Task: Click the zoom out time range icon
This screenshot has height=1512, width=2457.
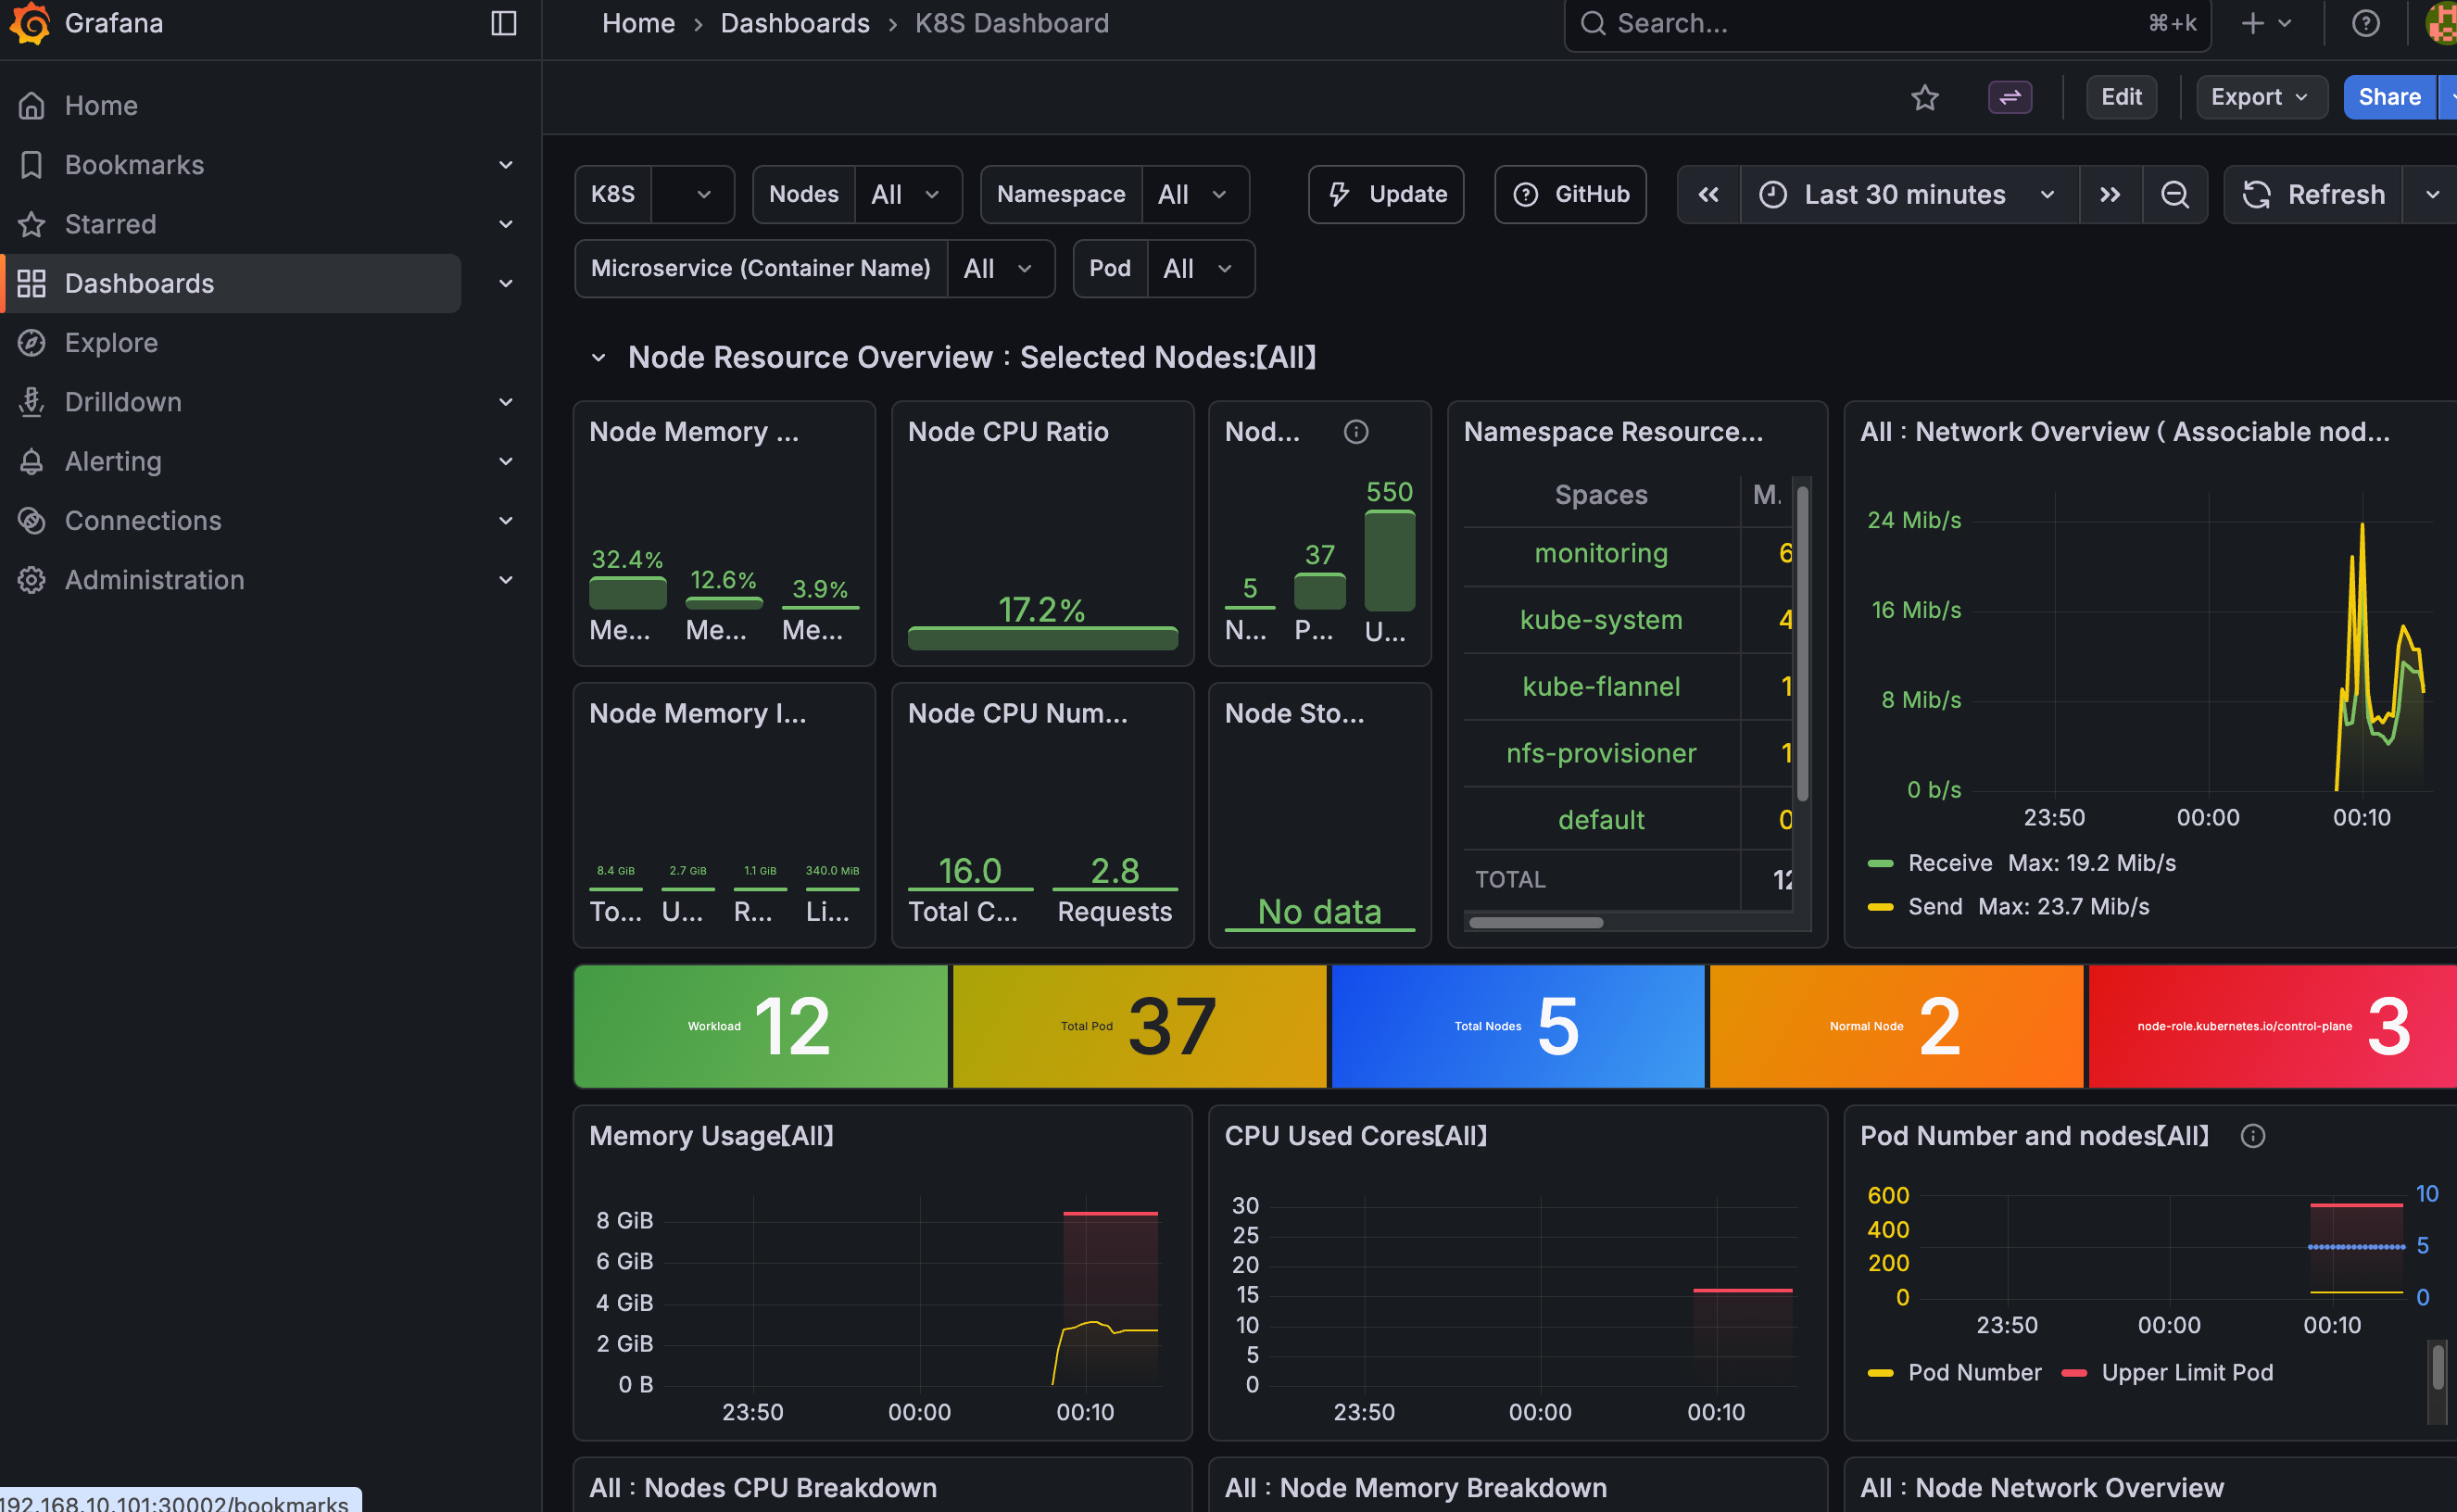Action: coord(2174,194)
